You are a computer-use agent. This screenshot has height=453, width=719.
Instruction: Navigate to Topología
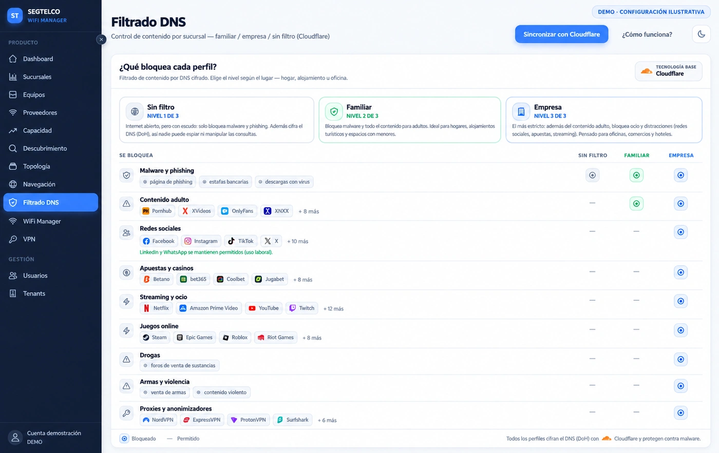(50, 166)
